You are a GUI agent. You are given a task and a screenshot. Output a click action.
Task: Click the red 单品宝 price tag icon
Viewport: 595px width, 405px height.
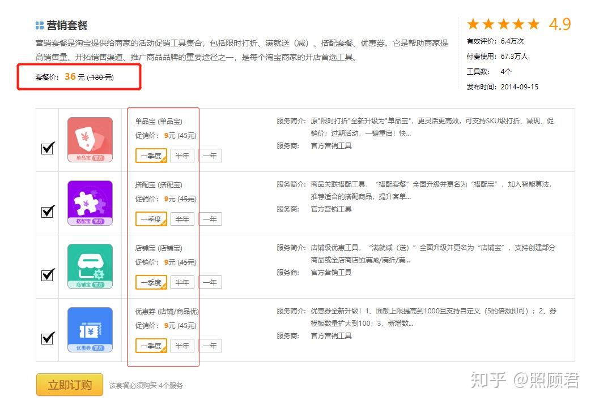click(90, 140)
